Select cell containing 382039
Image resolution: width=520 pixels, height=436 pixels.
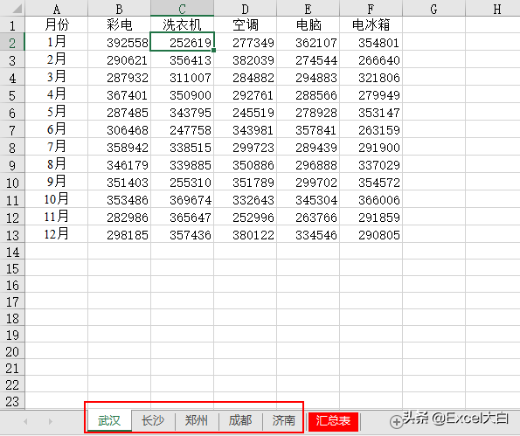point(245,59)
